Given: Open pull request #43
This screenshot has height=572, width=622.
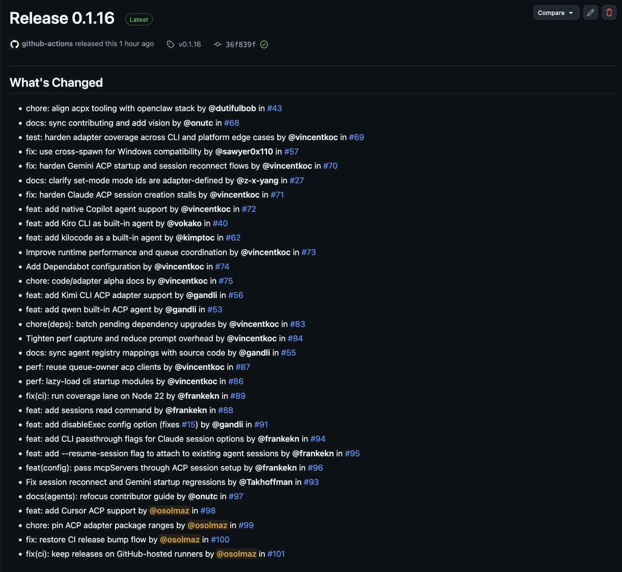Looking at the screenshot, I should pyautogui.click(x=275, y=108).
